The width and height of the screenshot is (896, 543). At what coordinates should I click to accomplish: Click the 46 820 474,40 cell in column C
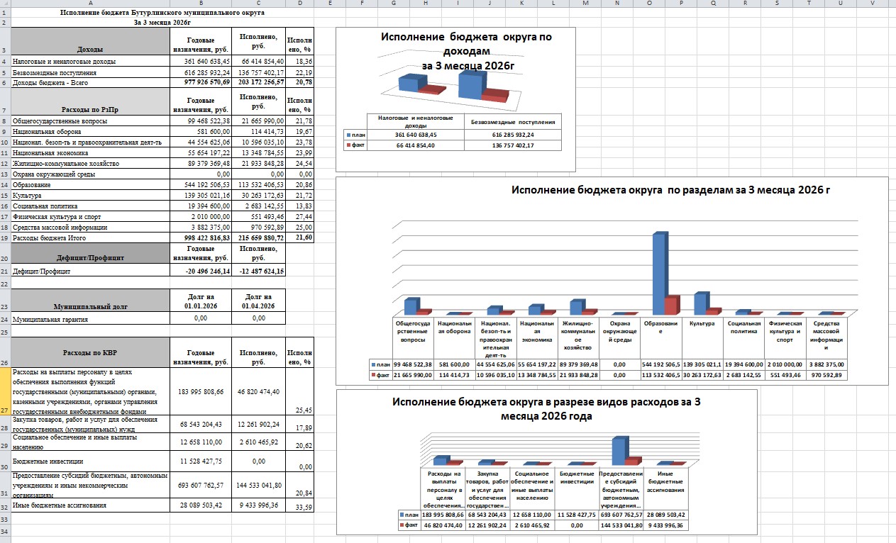coord(258,391)
